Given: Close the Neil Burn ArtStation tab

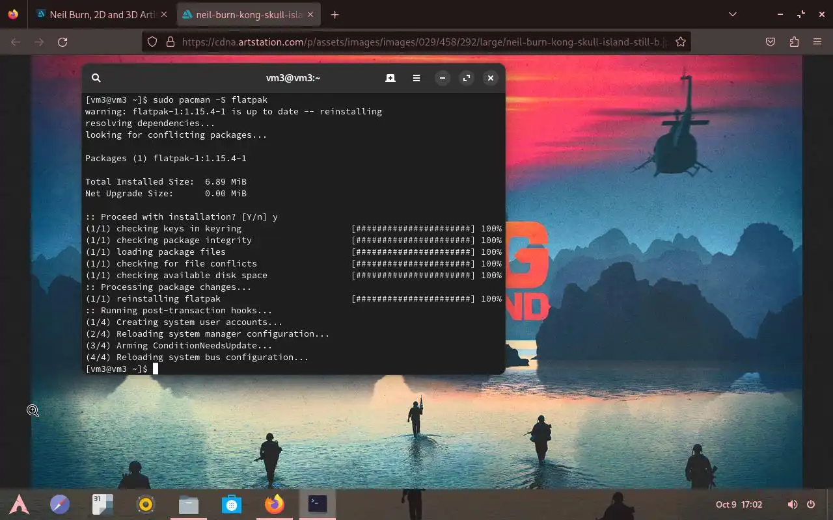Looking at the screenshot, I should (x=164, y=14).
